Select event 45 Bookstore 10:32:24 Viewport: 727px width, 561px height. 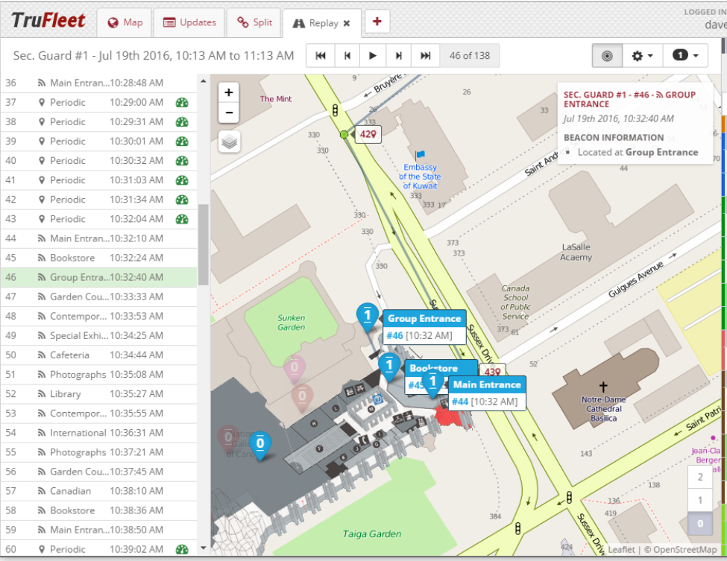(98, 258)
